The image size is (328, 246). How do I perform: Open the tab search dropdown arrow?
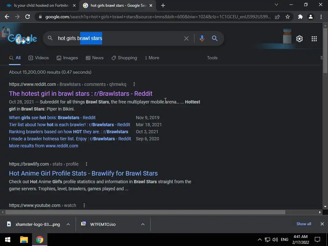point(276,4)
